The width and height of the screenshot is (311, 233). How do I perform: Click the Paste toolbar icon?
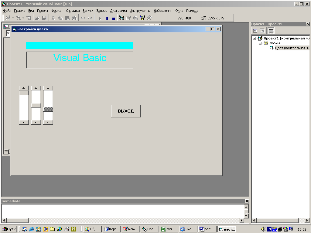[x=67, y=18]
